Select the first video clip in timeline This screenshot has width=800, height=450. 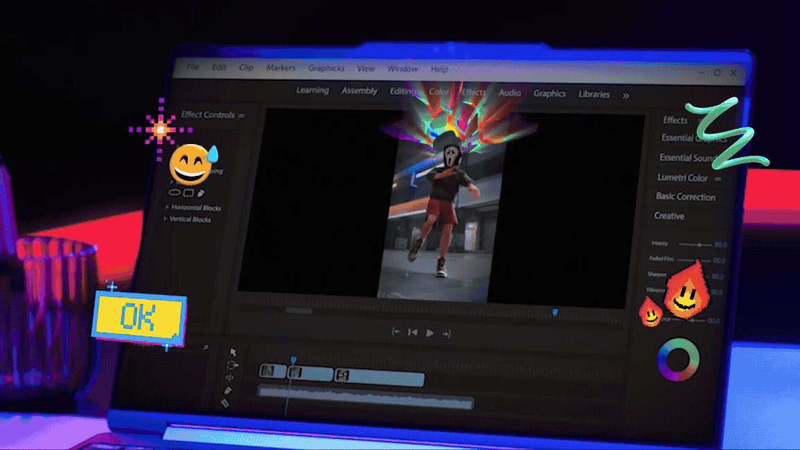(273, 371)
